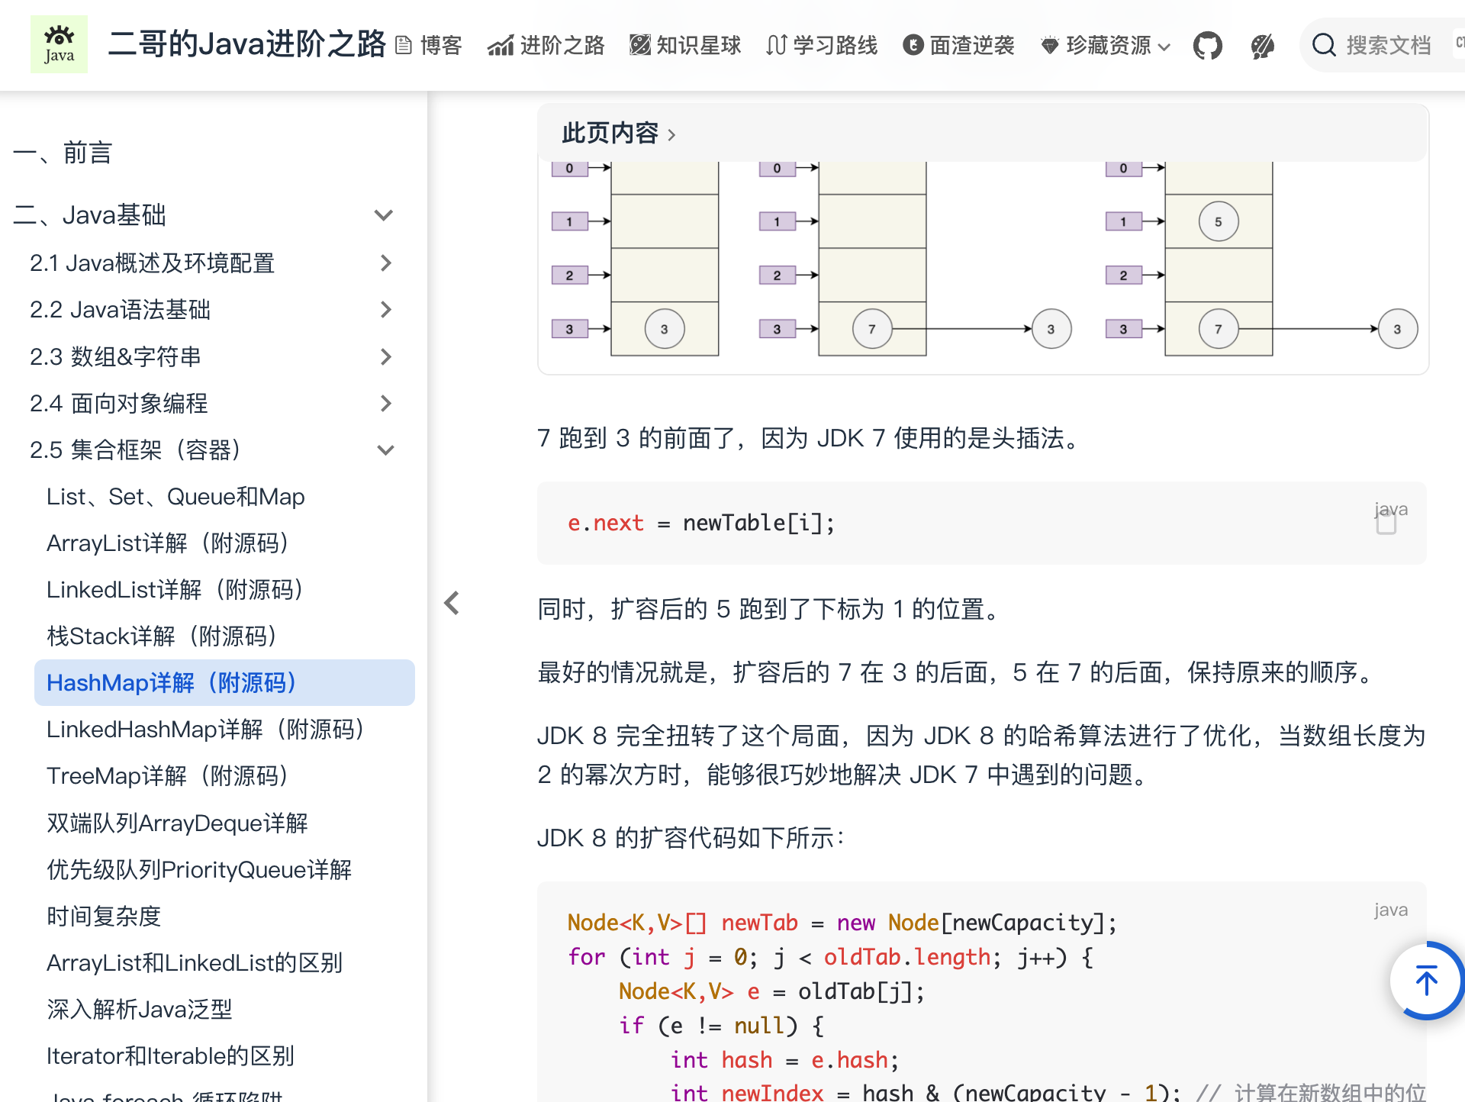The width and height of the screenshot is (1465, 1102).
Task: Collapse the 2.5 集合框架 section
Action: [385, 450]
